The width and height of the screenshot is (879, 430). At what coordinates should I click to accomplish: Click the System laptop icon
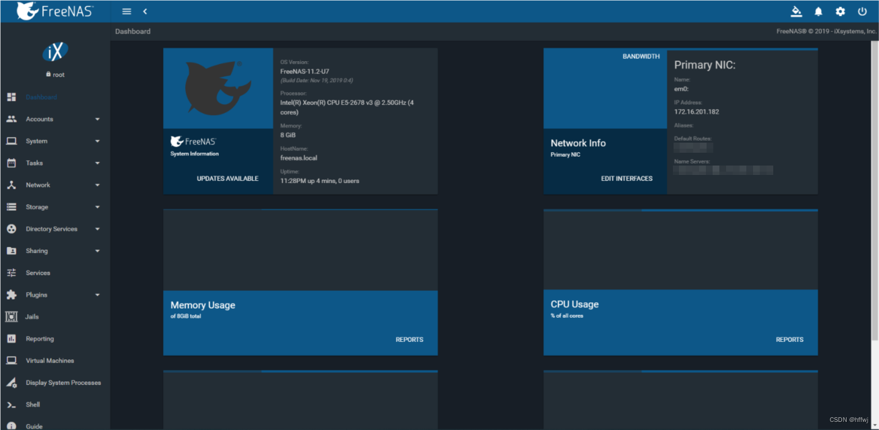(11, 141)
